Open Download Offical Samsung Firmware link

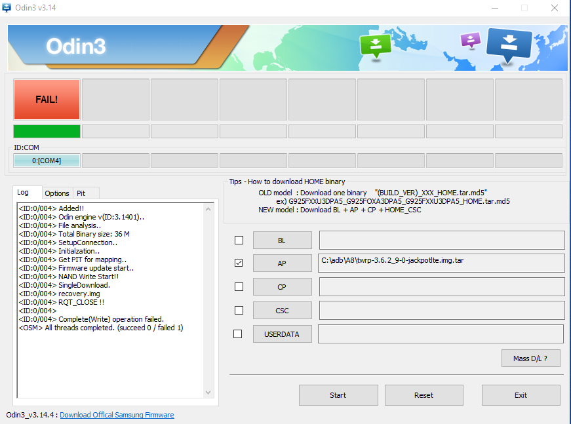(x=117, y=415)
